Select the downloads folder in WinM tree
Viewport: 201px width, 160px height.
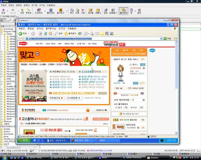[7, 29]
